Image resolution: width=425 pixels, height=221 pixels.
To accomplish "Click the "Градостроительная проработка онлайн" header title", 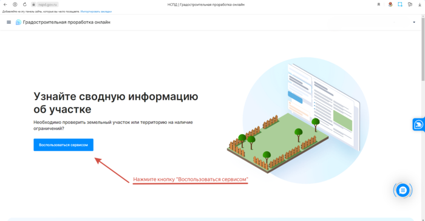I will 66,22.
